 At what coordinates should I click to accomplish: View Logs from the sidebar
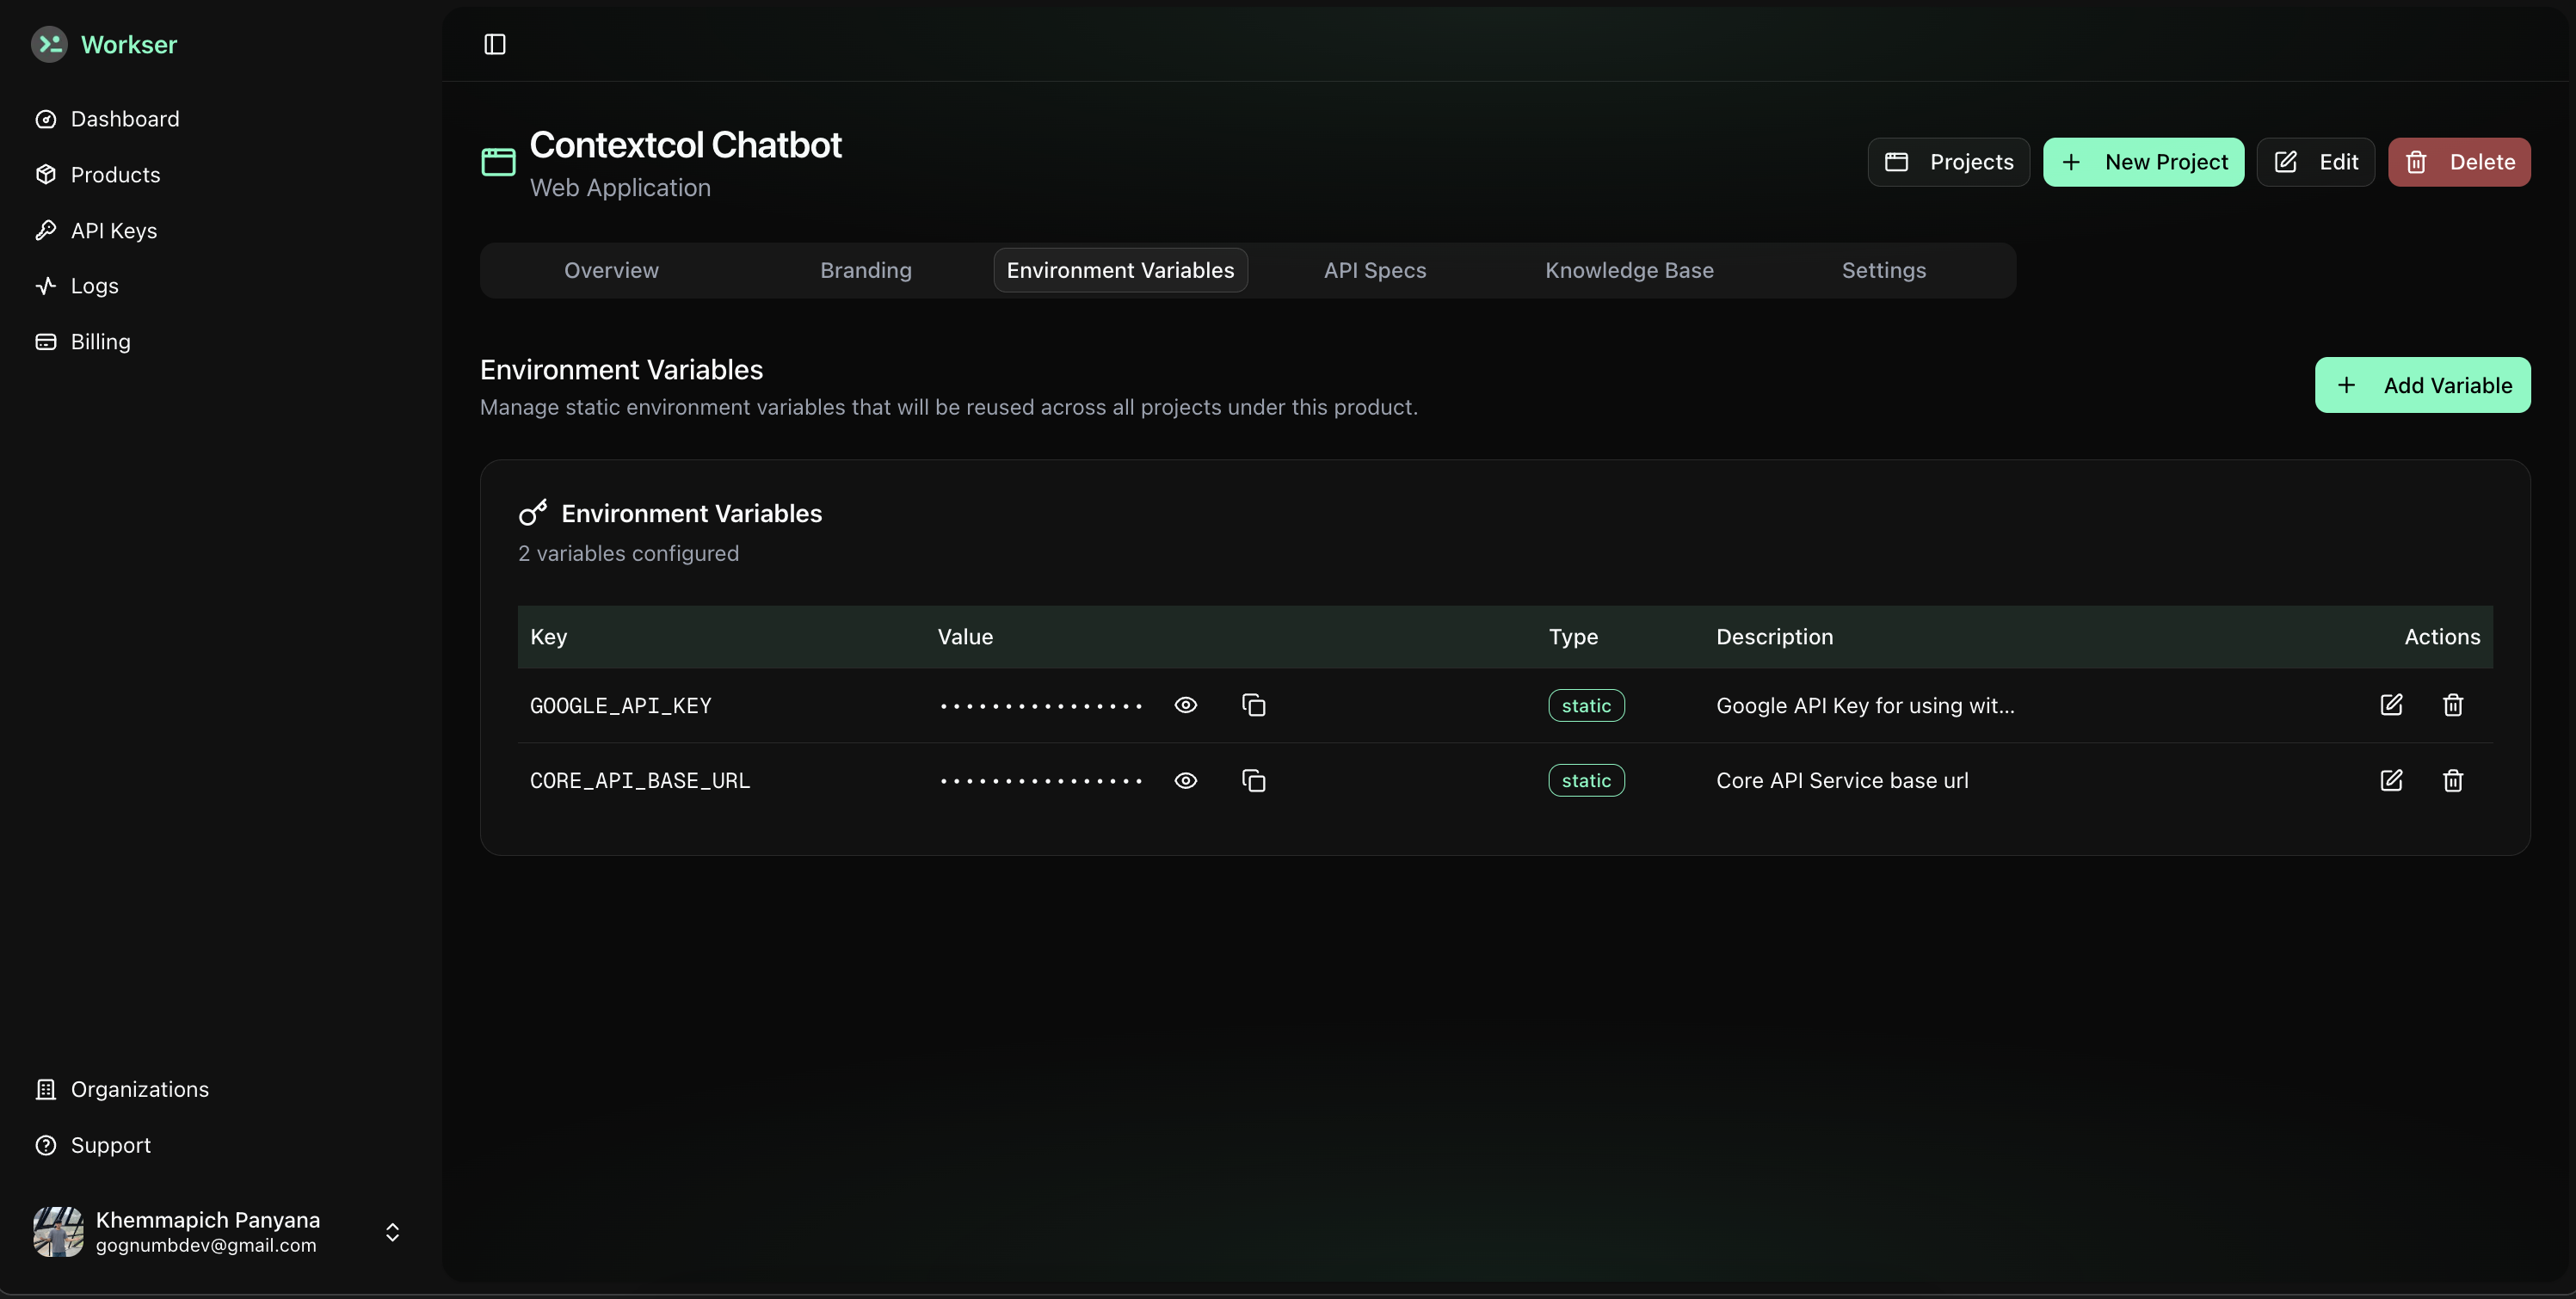(94, 285)
